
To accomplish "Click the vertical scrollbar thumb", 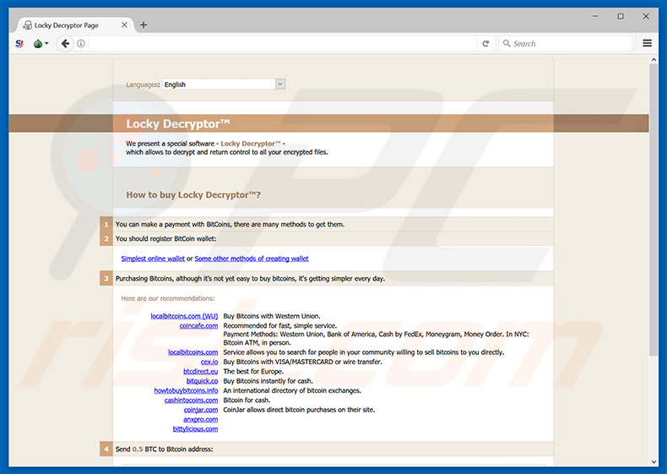I will pyautogui.click(x=653, y=210).
